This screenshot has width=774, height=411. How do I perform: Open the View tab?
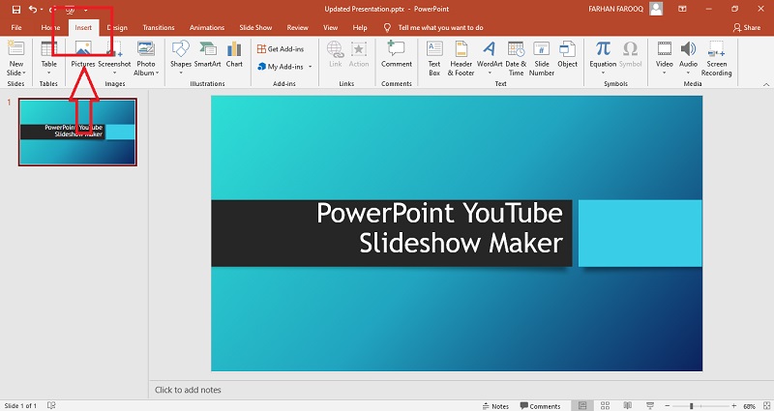tap(330, 28)
